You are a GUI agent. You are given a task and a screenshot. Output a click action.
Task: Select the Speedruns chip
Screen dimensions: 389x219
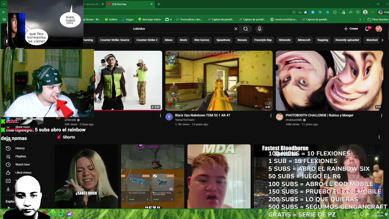pyautogui.click(x=223, y=40)
